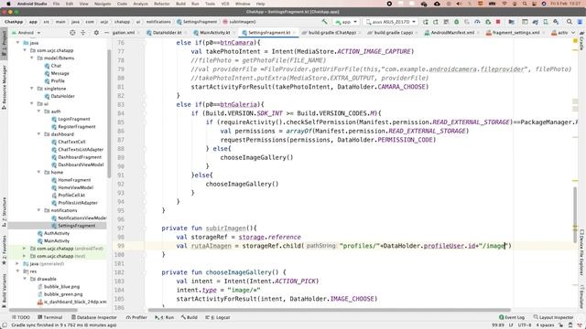Click the tool window toggle icon in status bar corner
Viewport: 586px width, 329px height.
(5, 325)
